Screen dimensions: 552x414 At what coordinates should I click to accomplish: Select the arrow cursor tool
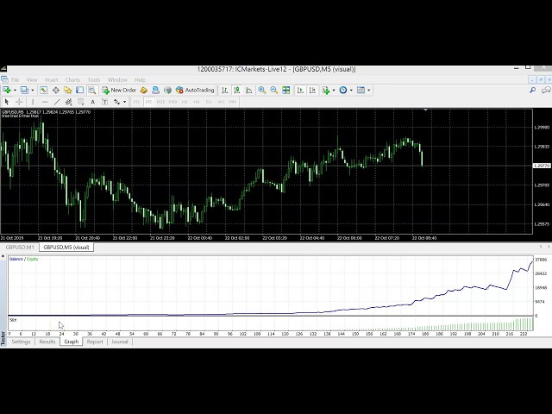click(7, 102)
